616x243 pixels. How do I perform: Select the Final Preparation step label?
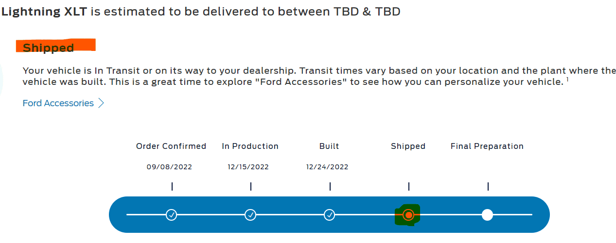[x=487, y=146]
